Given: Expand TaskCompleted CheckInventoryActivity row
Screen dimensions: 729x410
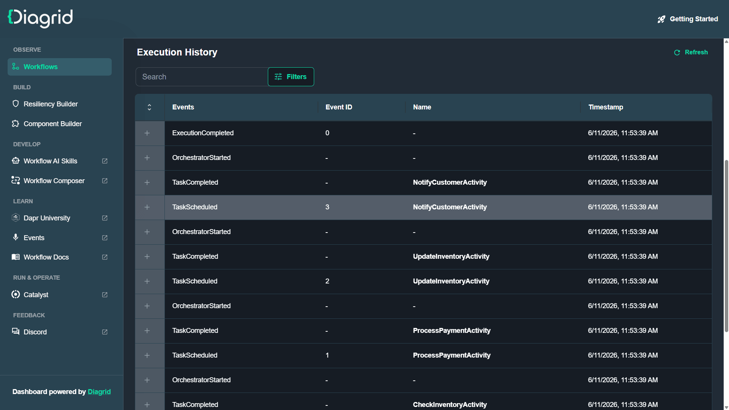Looking at the screenshot, I should [147, 405].
